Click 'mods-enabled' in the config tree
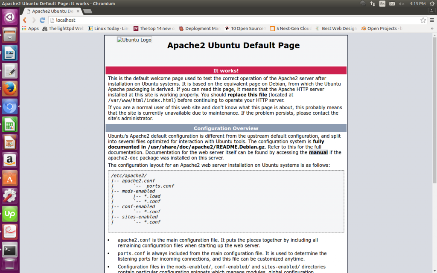The width and height of the screenshot is (437, 273). tap(138, 191)
